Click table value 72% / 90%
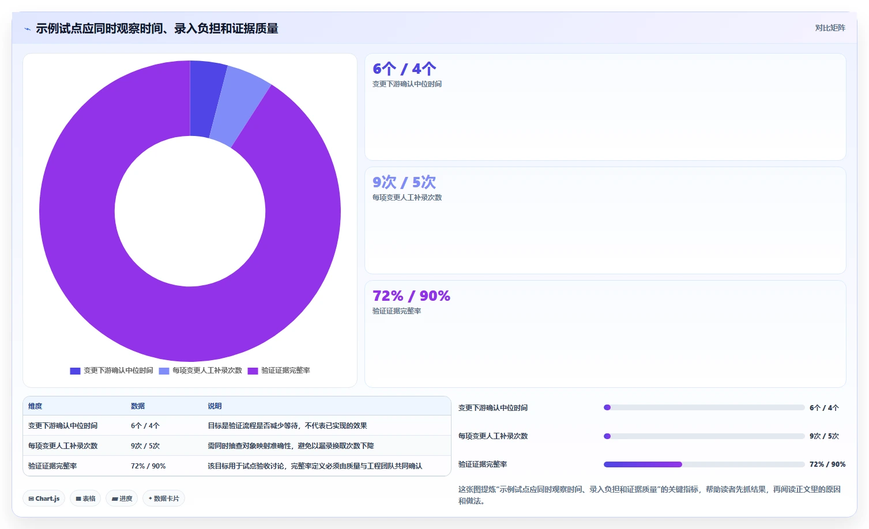 click(x=148, y=466)
